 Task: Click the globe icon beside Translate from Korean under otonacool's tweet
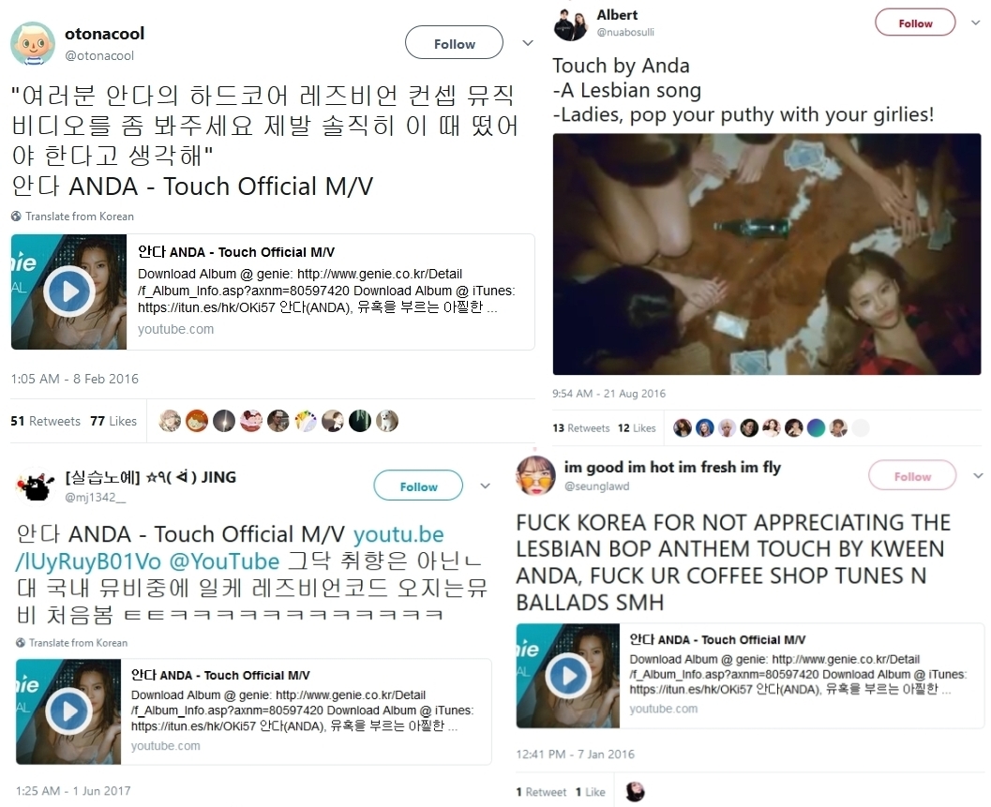(16, 217)
